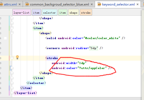The width and height of the screenshot is (144, 100).
Task: Fold at the </selector> closing tag marker
Action: coord(12,83)
